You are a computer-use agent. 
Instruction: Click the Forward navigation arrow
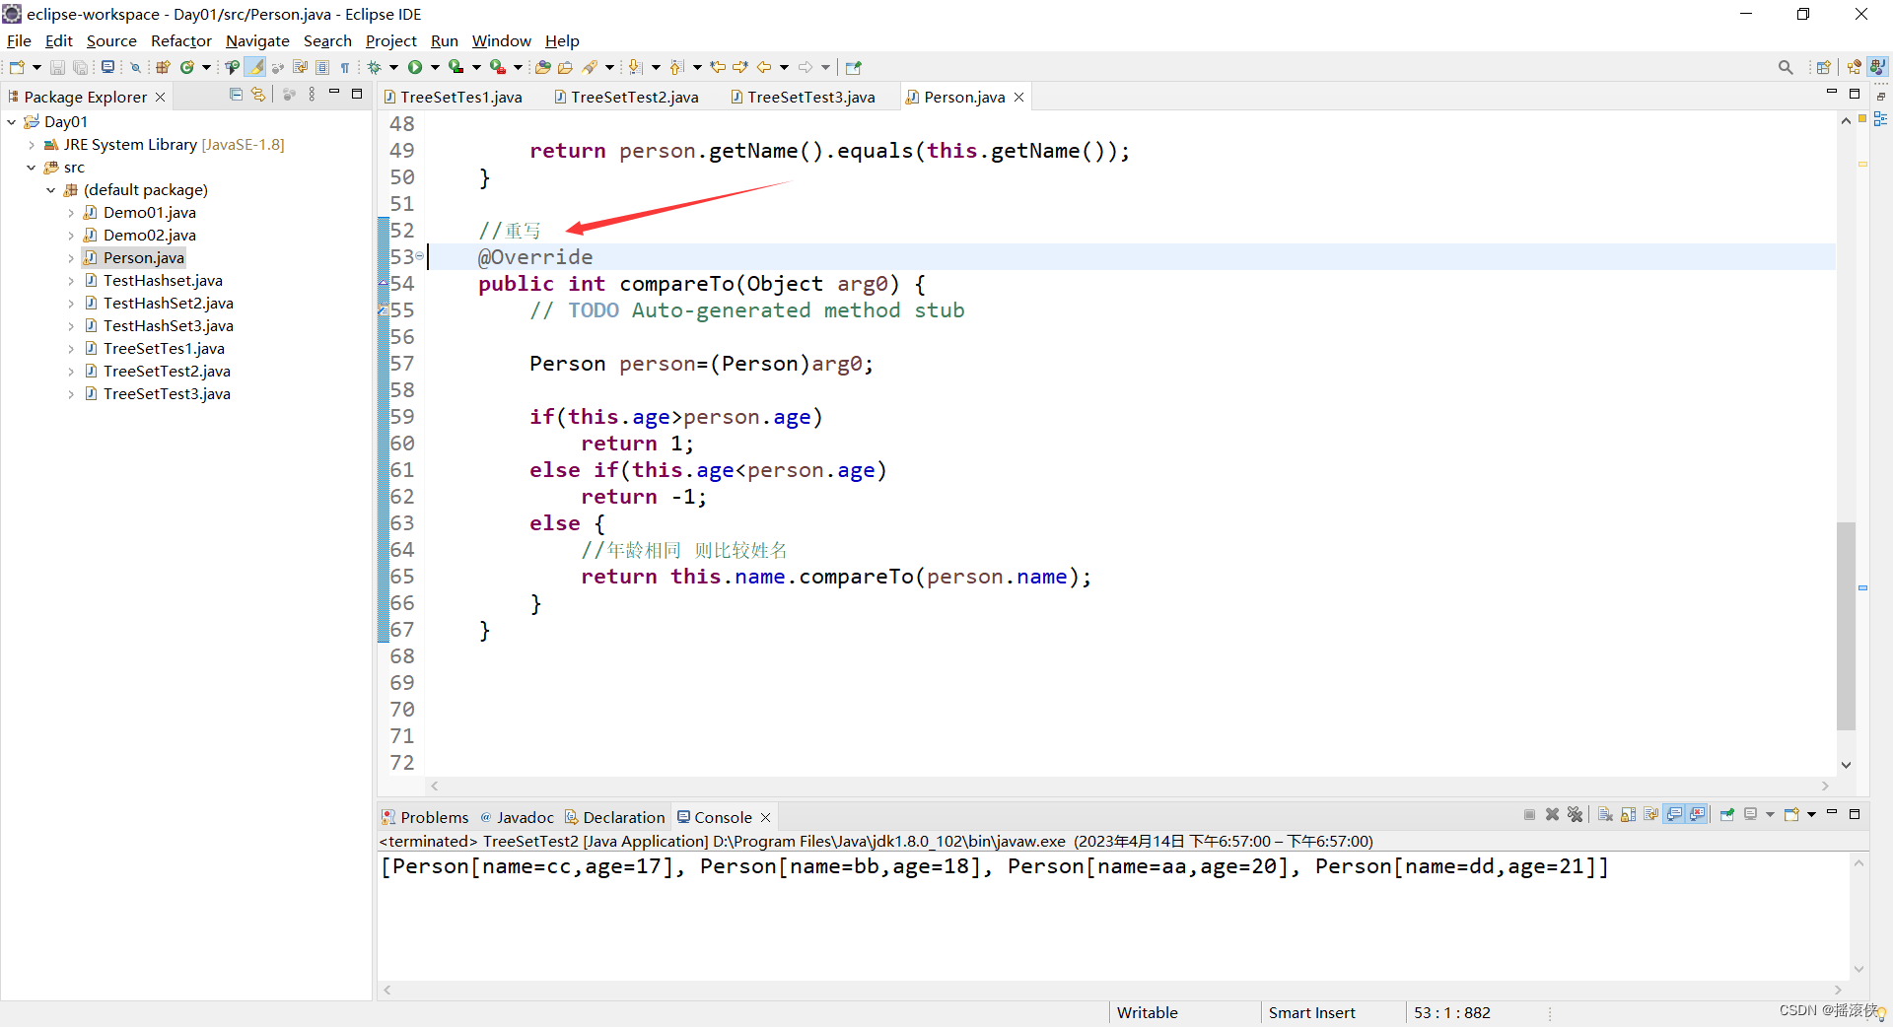click(805, 67)
